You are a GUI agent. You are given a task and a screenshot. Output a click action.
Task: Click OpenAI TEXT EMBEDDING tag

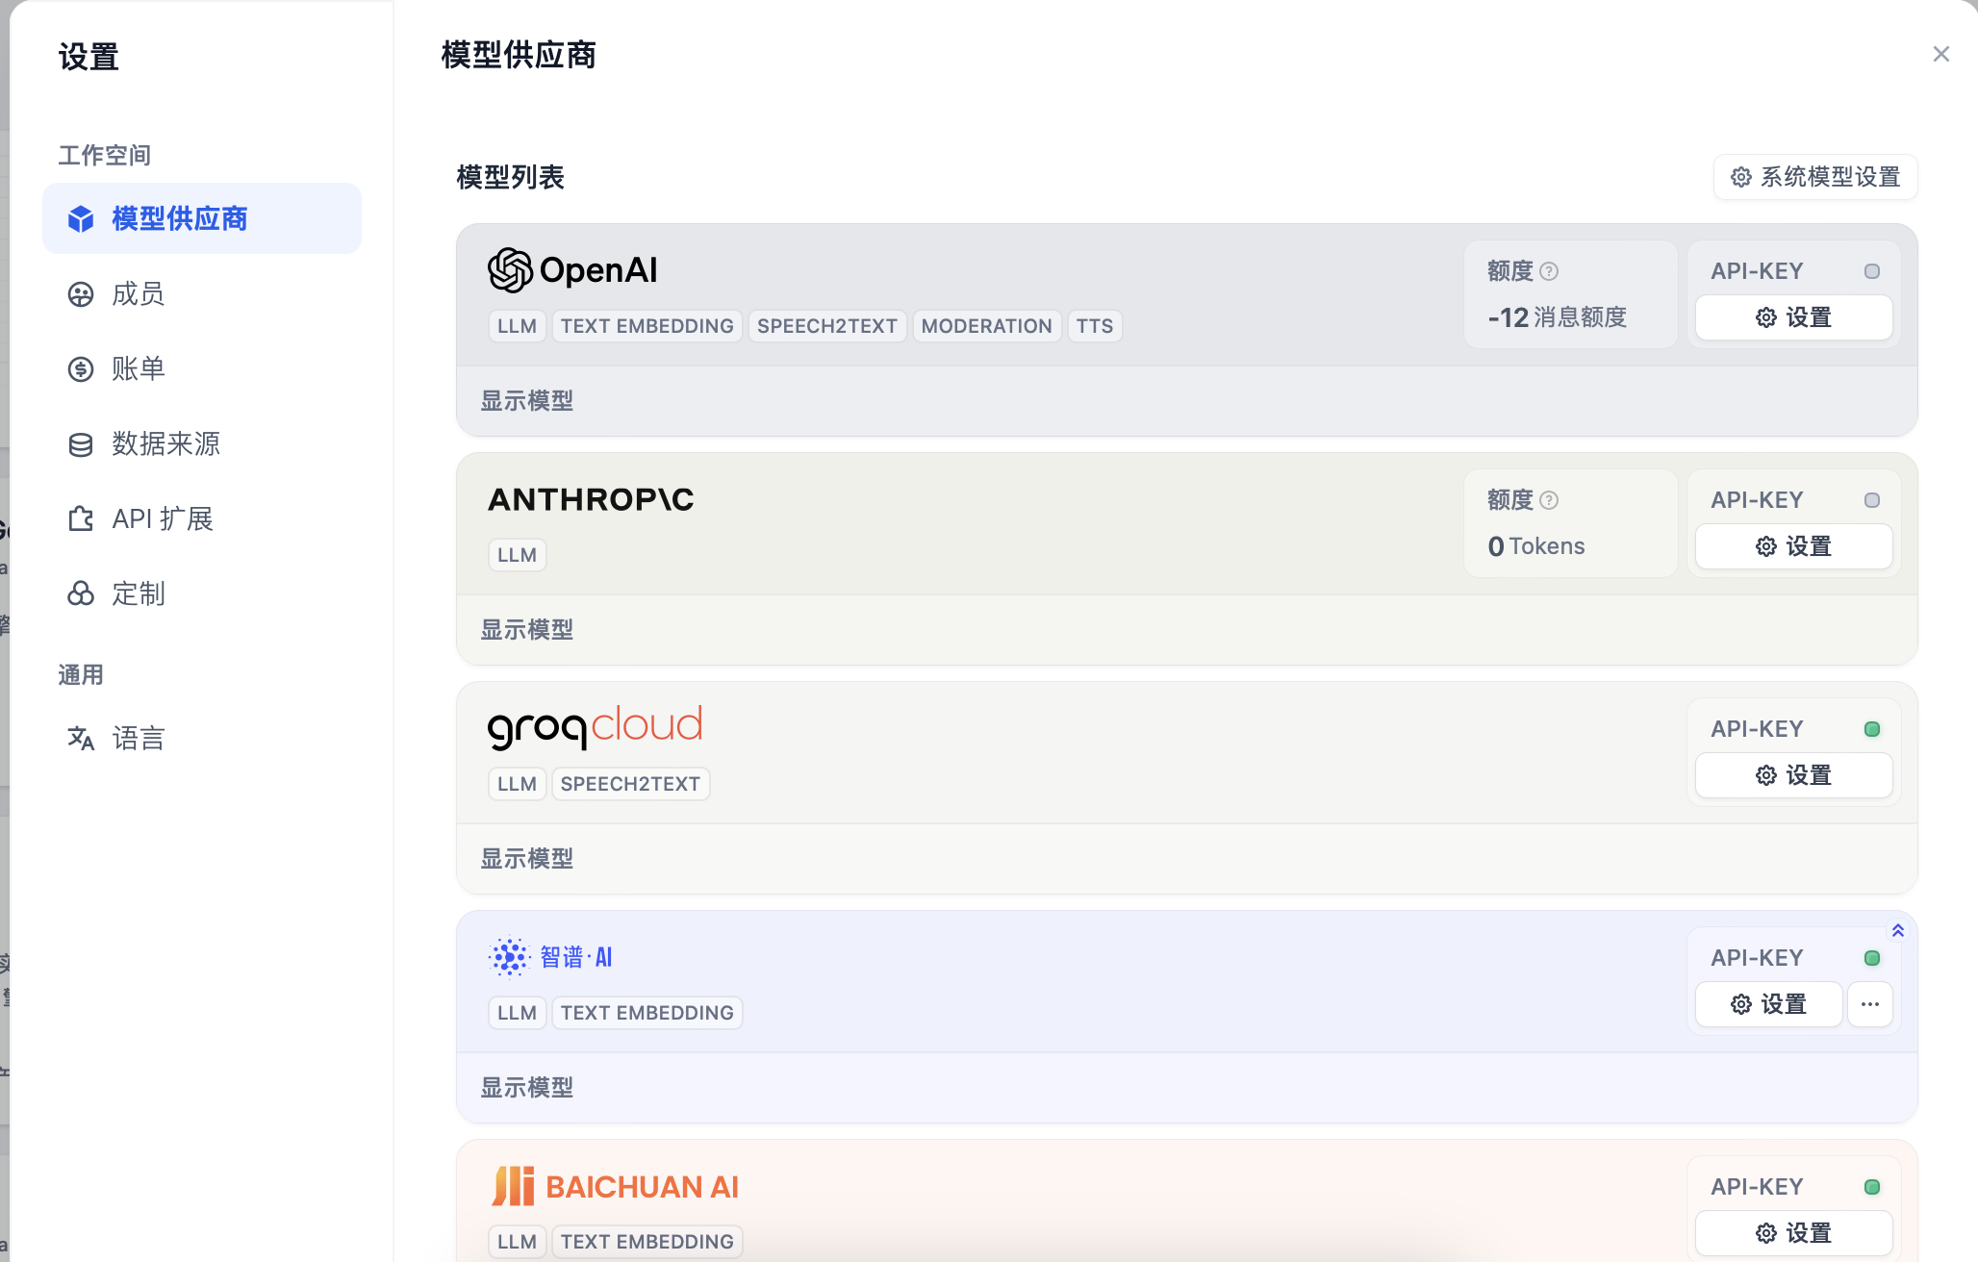[647, 326]
